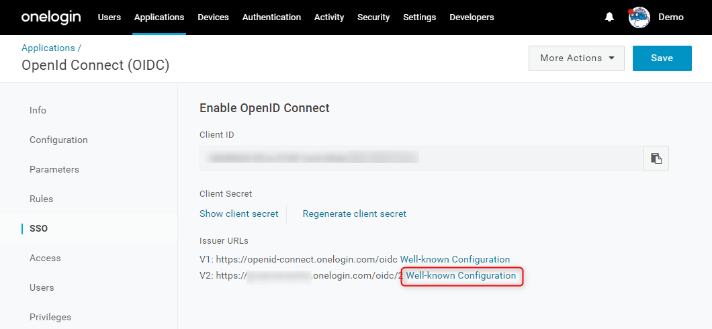Click the Demo user avatar
The height and width of the screenshot is (329, 712).
pos(639,17)
